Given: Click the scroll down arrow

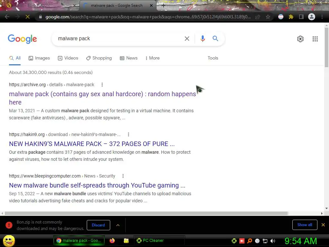Looking at the screenshot, I should click(326, 208).
